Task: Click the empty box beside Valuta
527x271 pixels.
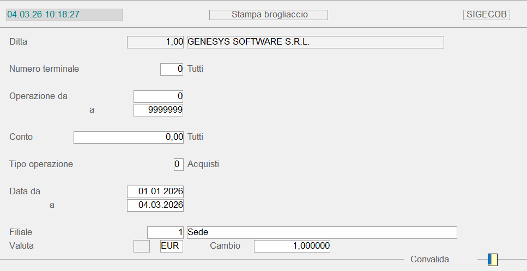Action: [x=142, y=246]
